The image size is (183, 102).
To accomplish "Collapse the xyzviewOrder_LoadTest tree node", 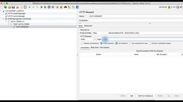I will (x=1, y=11).
